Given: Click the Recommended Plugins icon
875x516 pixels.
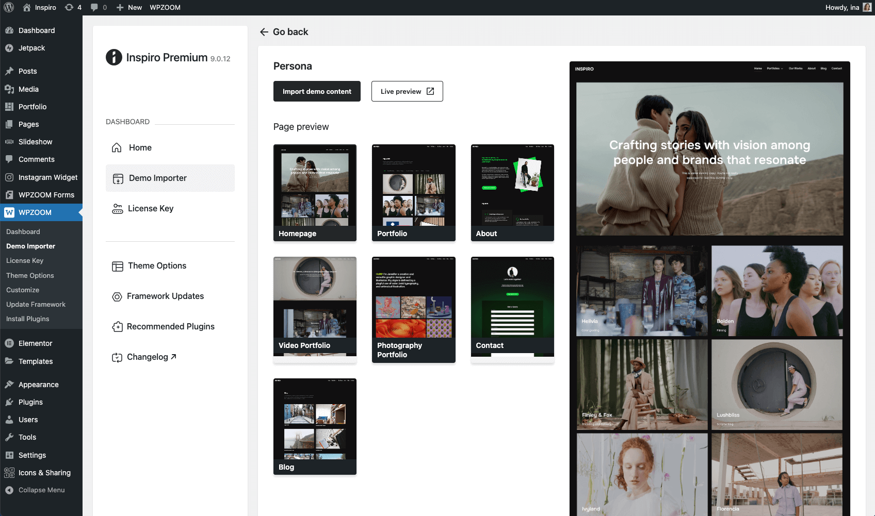Looking at the screenshot, I should click(117, 327).
